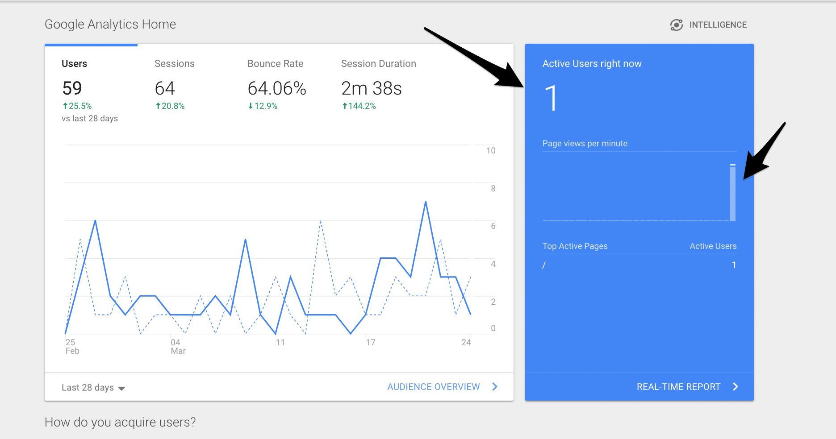Click the active users count 1 for "/"
The height and width of the screenshot is (439, 836).
(x=734, y=265)
